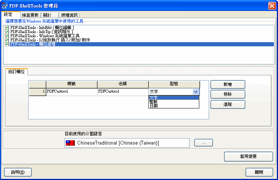278x180 pixels.
Task: Switch to the 設定 tab
Action: tap(11, 15)
